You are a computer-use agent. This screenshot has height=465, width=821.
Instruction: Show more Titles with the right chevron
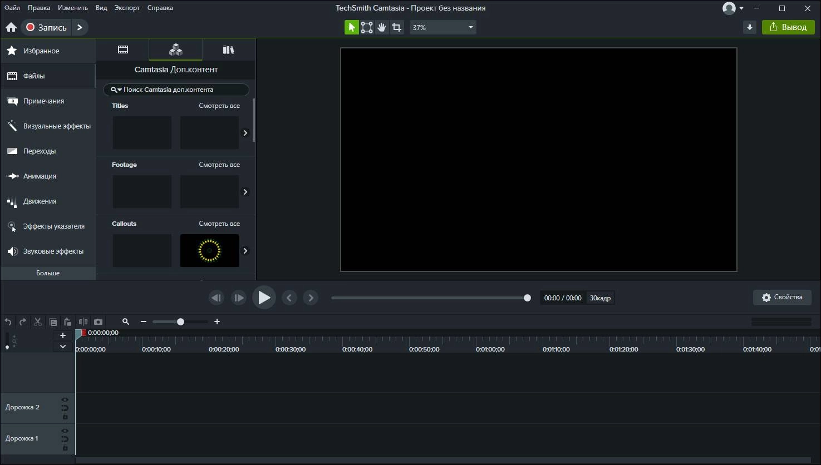pos(245,133)
